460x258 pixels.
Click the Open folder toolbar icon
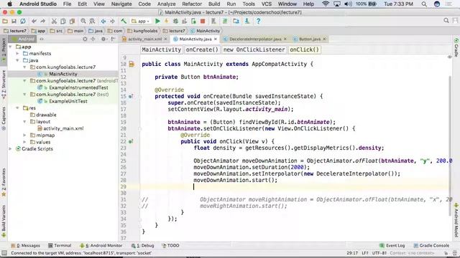pos(5,21)
